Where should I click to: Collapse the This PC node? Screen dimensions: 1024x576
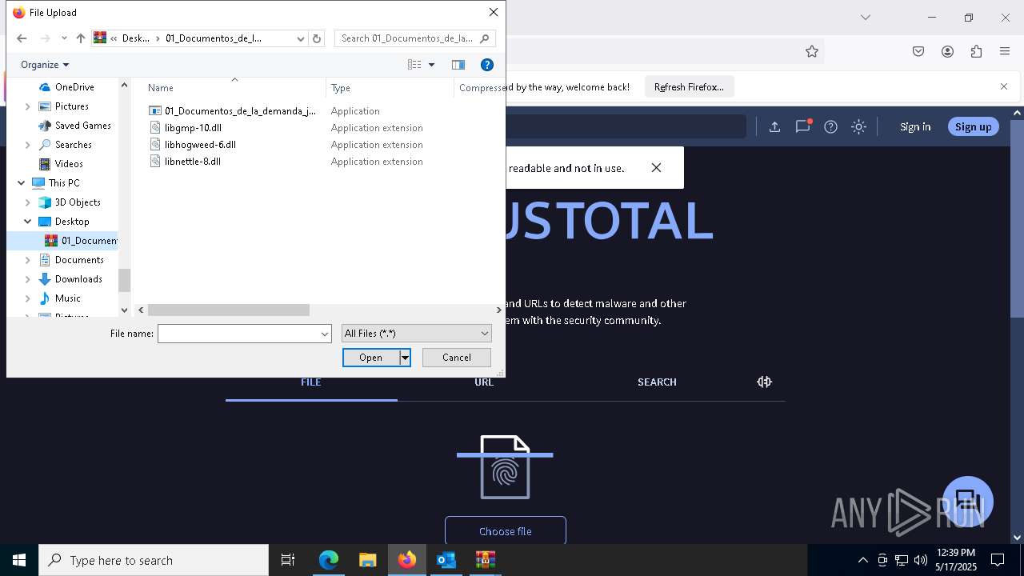22,183
